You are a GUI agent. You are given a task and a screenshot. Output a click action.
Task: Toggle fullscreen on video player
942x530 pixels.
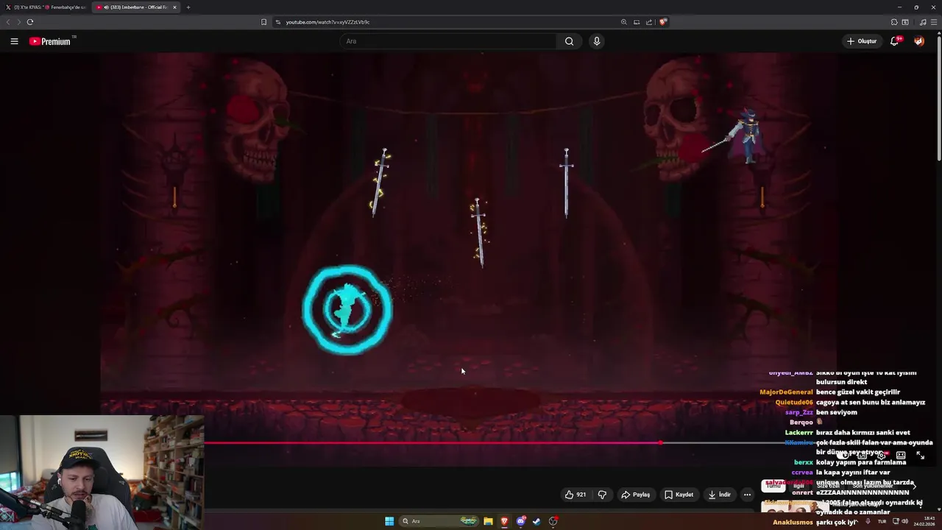pyautogui.click(x=920, y=456)
